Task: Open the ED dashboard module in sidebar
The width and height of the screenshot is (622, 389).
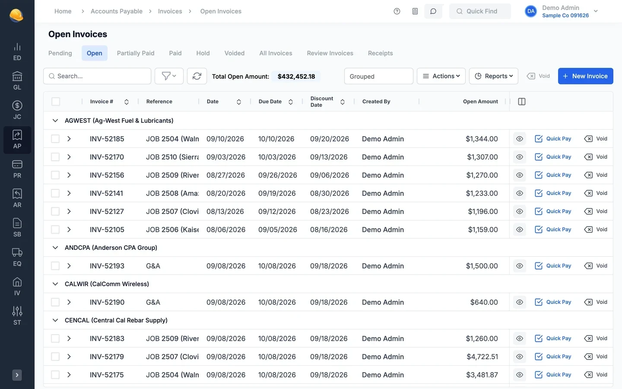Action: pos(17,52)
